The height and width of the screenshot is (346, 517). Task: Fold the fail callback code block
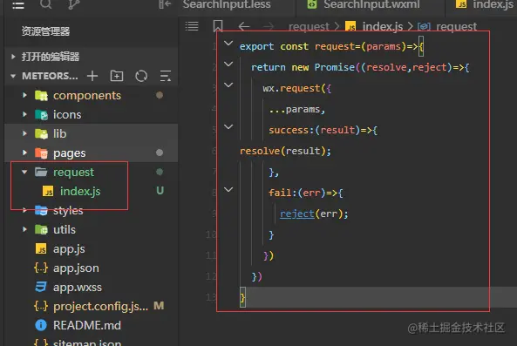pos(228,189)
